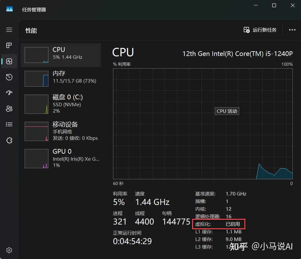
Task: Open the App history page icon
Action: [x=9, y=77]
